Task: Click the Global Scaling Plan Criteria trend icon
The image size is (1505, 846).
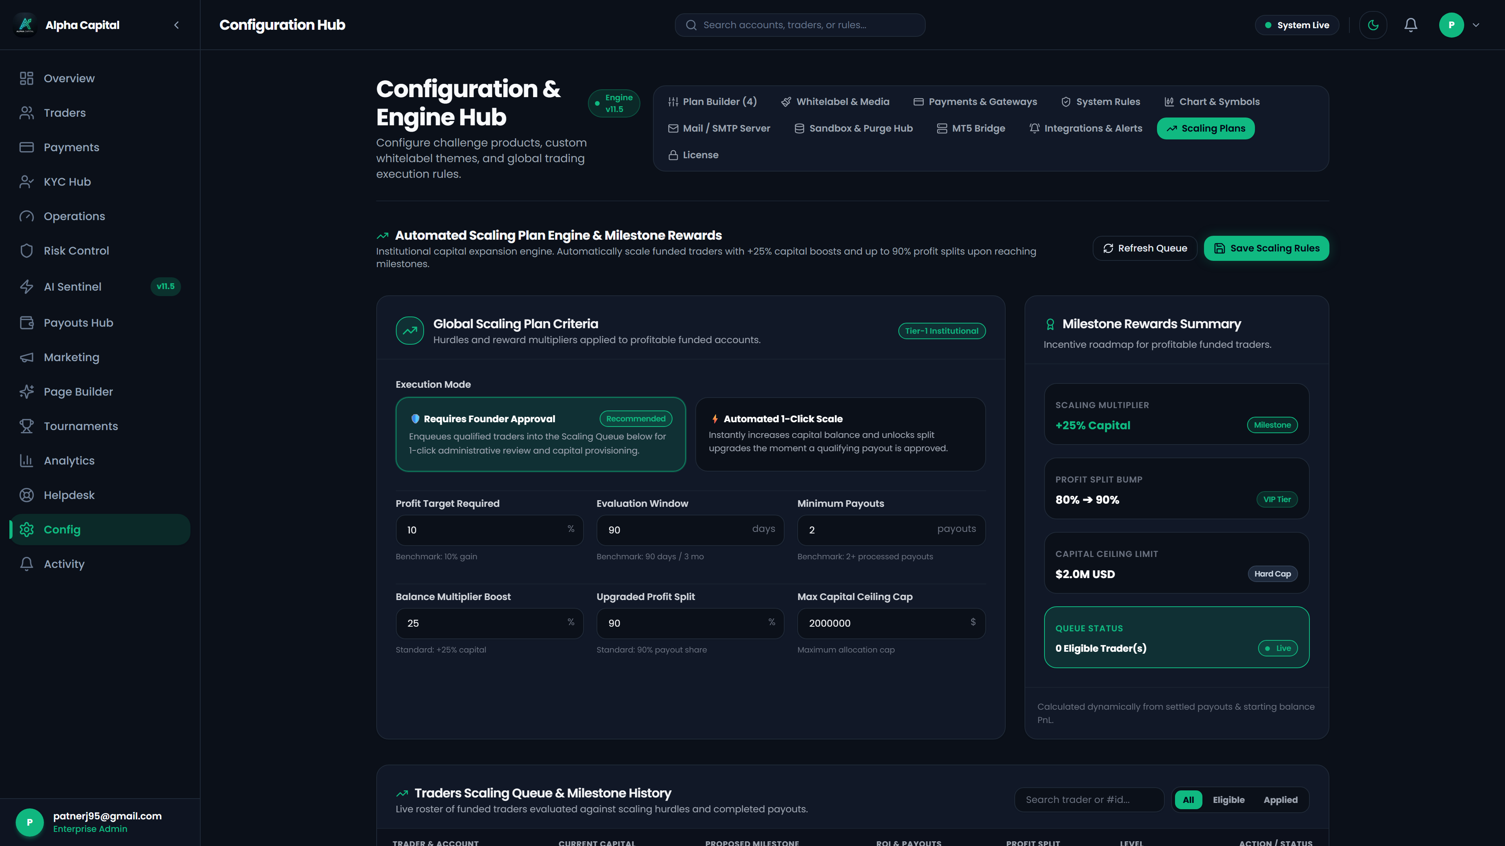Action: (410, 331)
